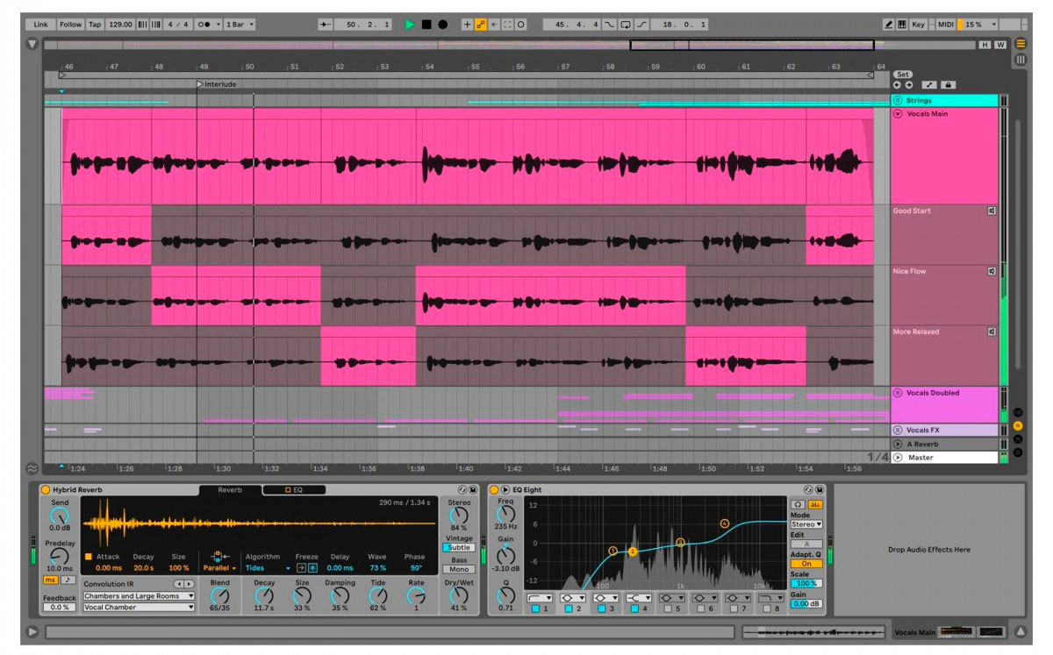
Task: Toggle Adaptive Q On button
Action: click(x=806, y=564)
